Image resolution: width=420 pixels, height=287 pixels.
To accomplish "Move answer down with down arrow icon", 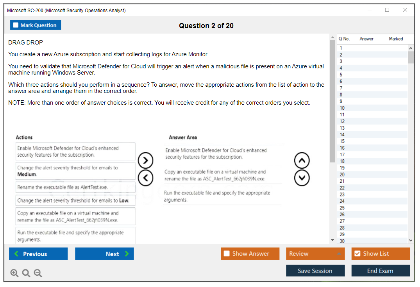I will click(301, 178).
